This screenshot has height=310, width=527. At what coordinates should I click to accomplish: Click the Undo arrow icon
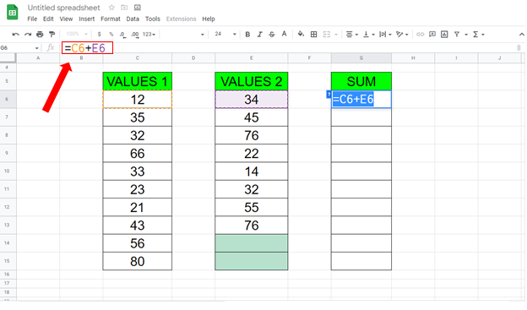(15, 35)
